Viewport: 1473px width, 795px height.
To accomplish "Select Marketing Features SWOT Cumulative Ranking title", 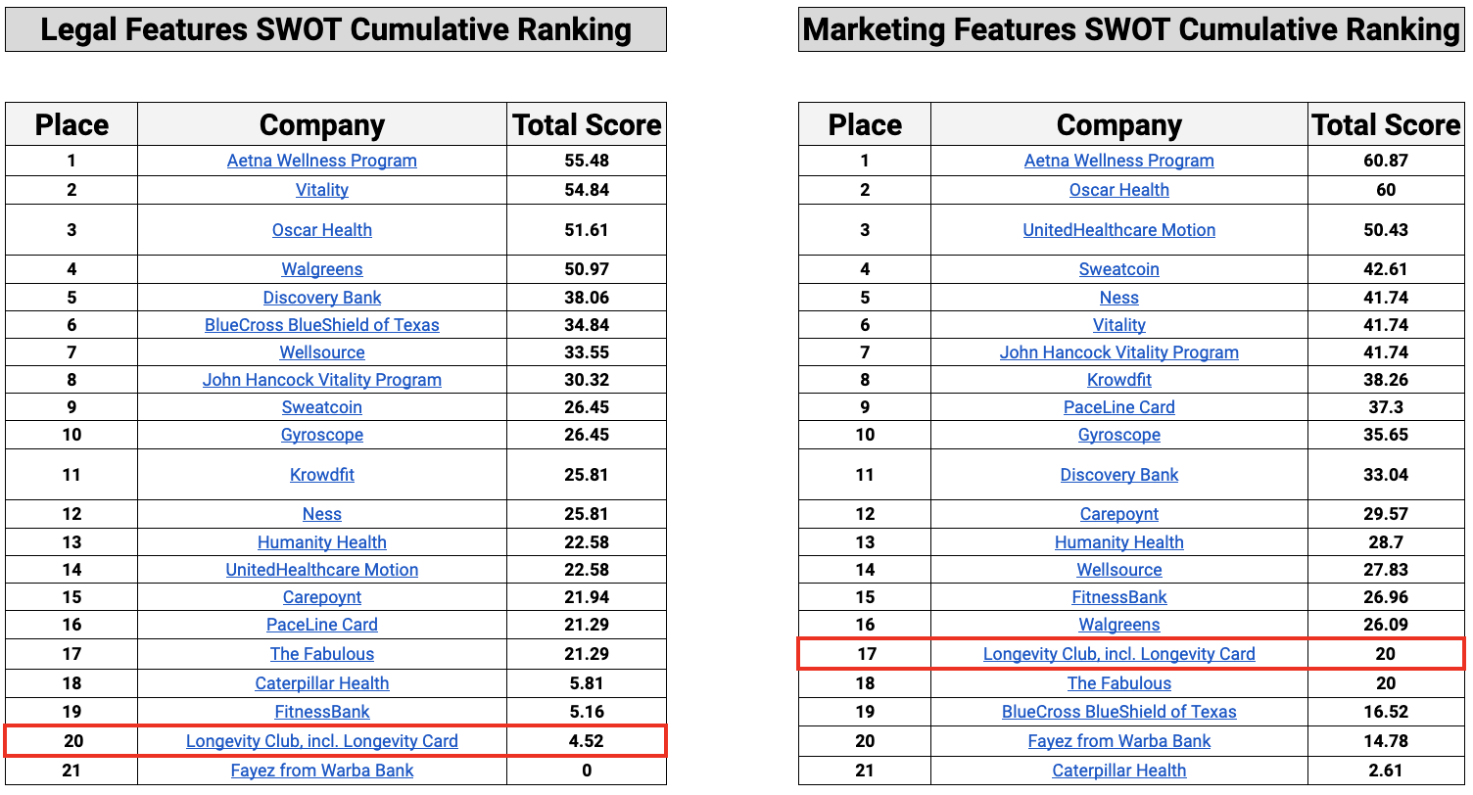I will point(1131,30).
